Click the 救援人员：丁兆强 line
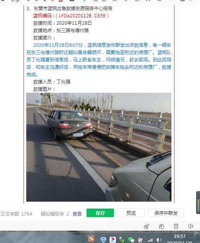The width and height of the screenshot is (200, 243). [52, 82]
